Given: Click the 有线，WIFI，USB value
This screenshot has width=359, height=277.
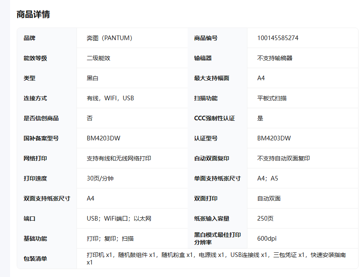Looking at the screenshot, I should pyautogui.click(x=110, y=98).
